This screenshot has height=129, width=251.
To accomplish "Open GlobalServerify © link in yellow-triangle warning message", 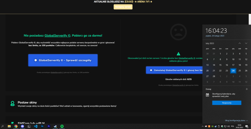I will pyautogui.click(x=187, y=58).
